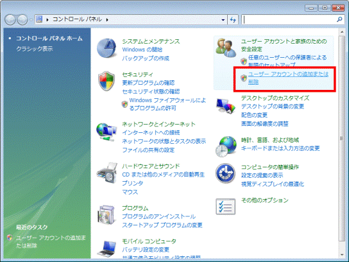Open the User Accounts people icon
Viewport: 349px width, 262px height.
[226, 48]
